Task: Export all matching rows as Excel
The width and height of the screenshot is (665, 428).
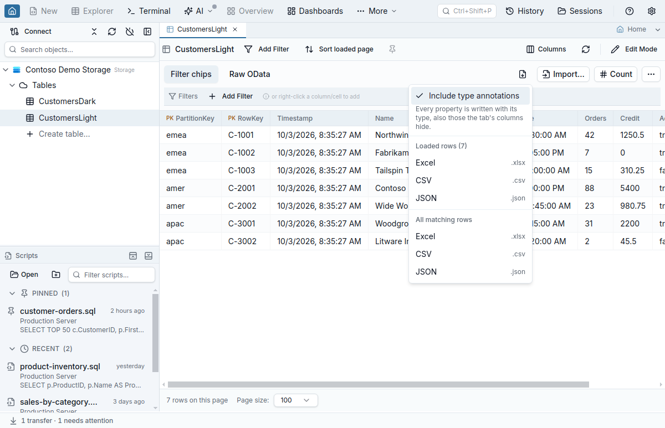Action: [x=470, y=236]
